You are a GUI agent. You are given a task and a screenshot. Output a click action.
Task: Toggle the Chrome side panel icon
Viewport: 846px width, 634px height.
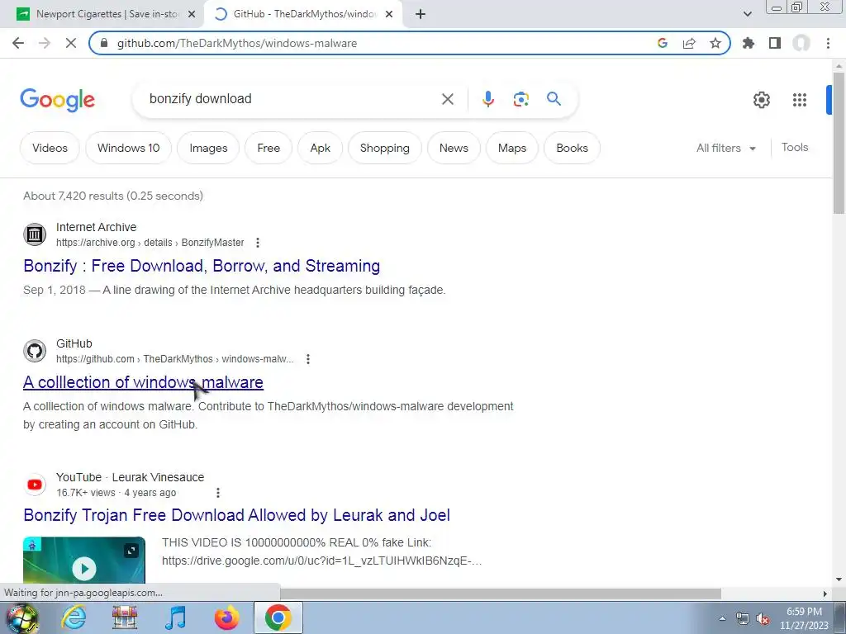click(x=775, y=43)
